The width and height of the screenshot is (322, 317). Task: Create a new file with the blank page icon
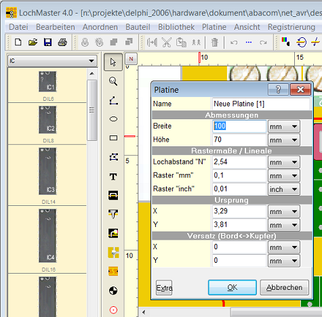click(x=18, y=42)
